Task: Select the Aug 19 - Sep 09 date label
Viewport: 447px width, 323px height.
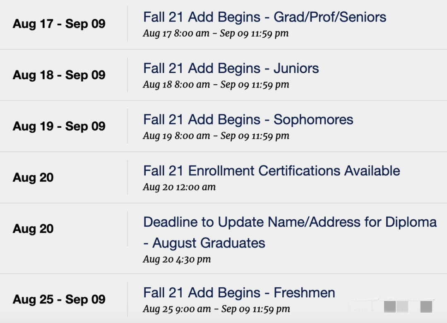Action: 59,126
